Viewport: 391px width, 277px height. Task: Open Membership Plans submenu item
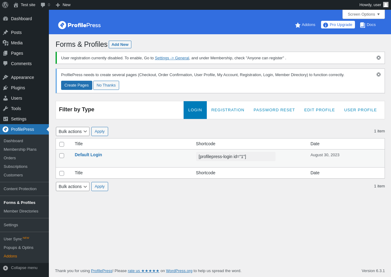[20, 150]
